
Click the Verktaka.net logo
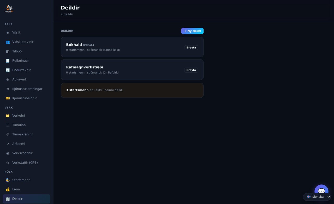pos(9,9)
